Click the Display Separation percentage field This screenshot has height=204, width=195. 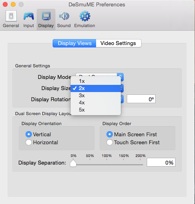(161, 162)
